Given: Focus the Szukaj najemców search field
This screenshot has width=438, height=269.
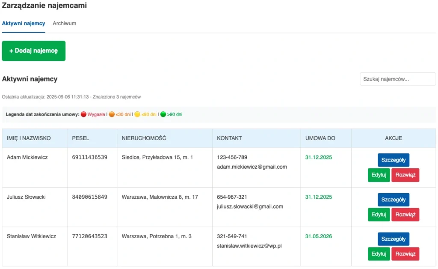Looking at the screenshot, I should pos(397,79).
